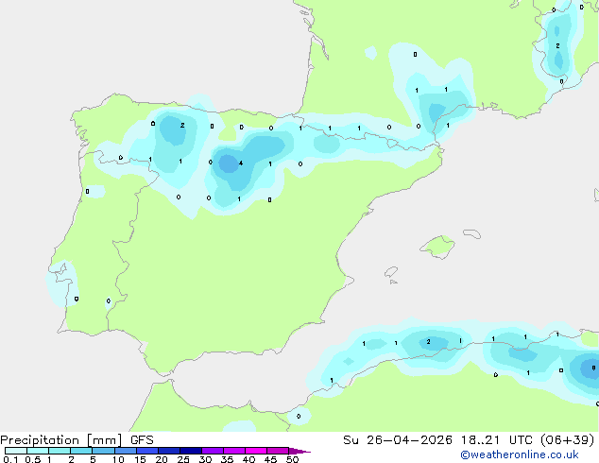Click the "15" legend scale label
Image resolution: width=599 pixels, height=463 pixels.
tap(140, 459)
